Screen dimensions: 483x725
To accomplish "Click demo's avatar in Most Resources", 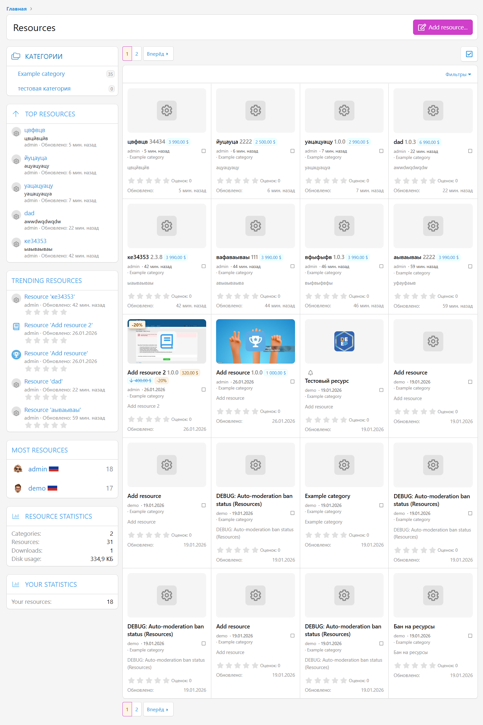I will click(x=18, y=488).
